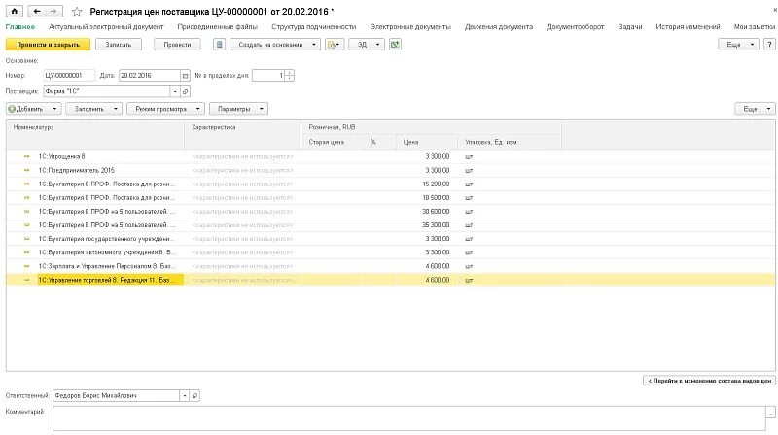Open Актуальный электронный документ tab
The width and height of the screenshot is (778, 435).
pos(106,27)
